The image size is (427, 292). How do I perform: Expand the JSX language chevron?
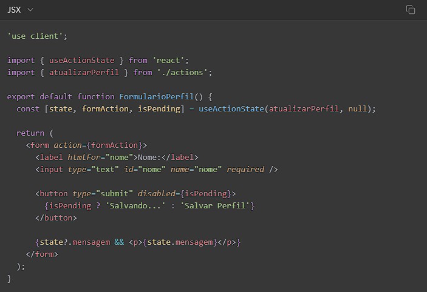pyautogui.click(x=30, y=10)
